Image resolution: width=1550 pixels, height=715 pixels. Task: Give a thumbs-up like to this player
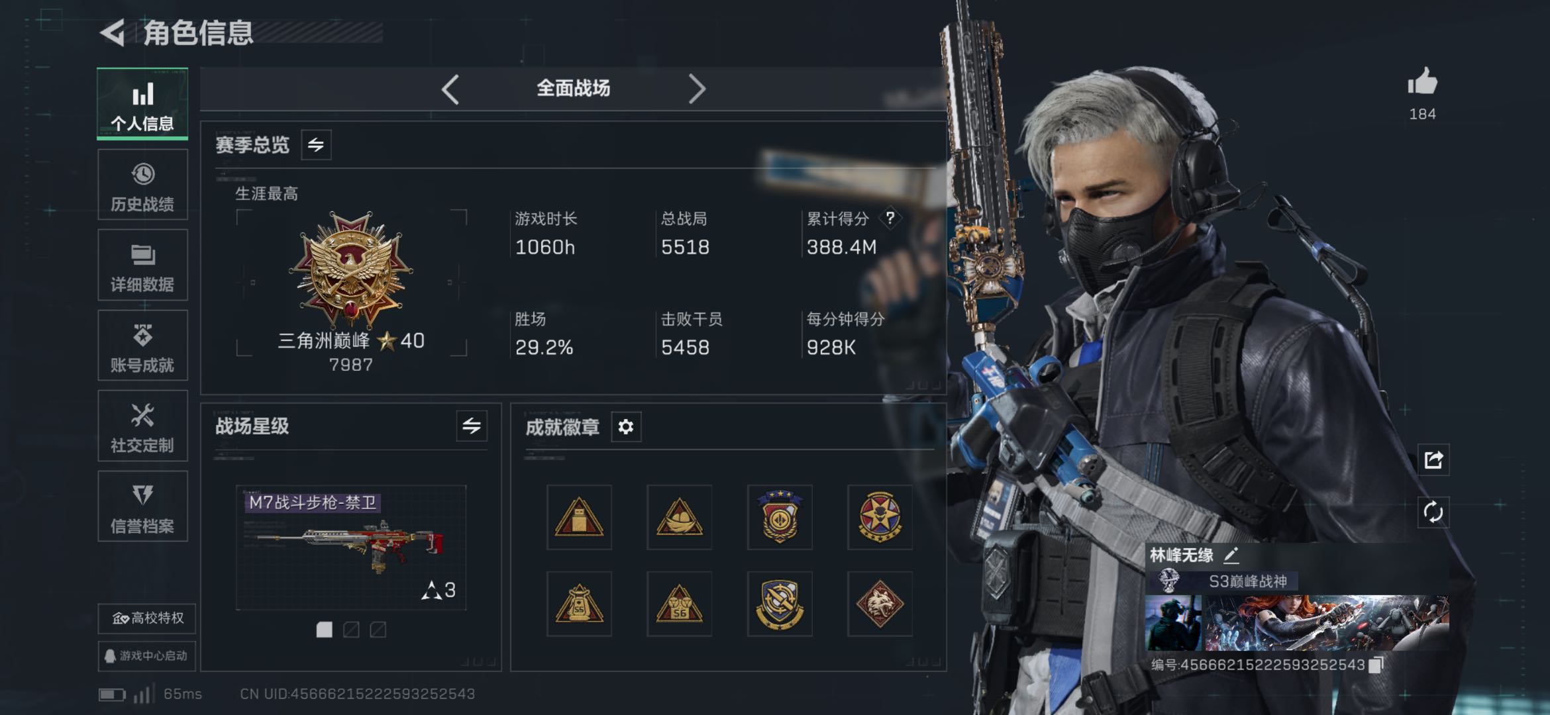click(x=1422, y=81)
